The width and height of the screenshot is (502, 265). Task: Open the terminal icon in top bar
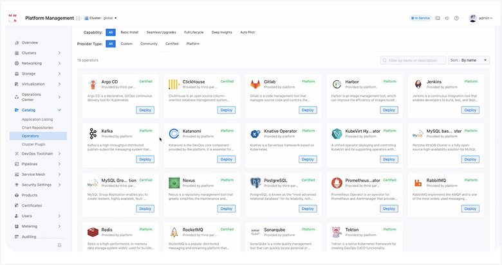click(438, 18)
